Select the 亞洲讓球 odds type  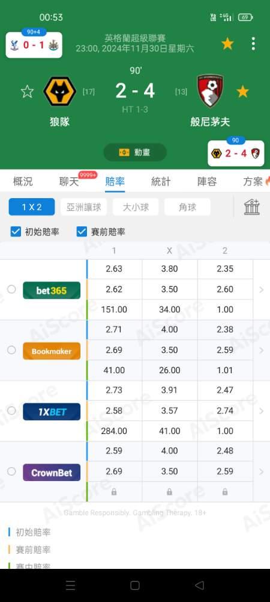point(84,207)
